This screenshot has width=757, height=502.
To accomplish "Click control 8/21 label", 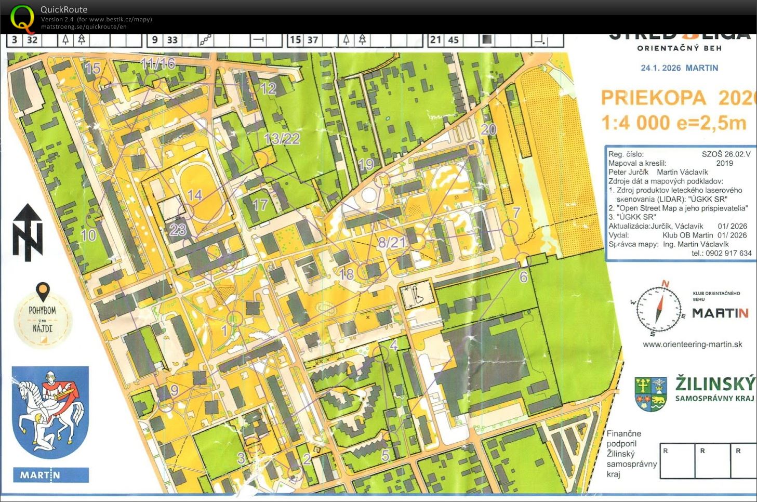I will pyautogui.click(x=392, y=242).
